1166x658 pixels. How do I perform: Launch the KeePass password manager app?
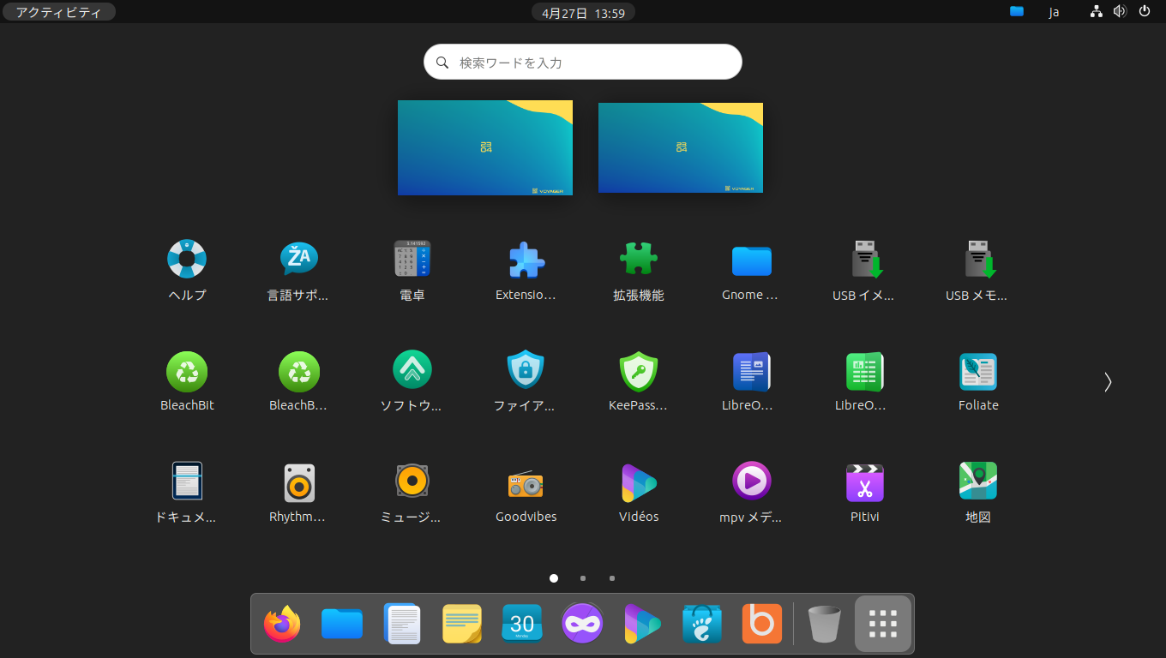[638, 372]
